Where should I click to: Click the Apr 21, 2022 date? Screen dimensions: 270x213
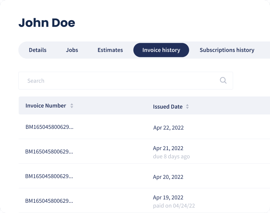point(168,148)
